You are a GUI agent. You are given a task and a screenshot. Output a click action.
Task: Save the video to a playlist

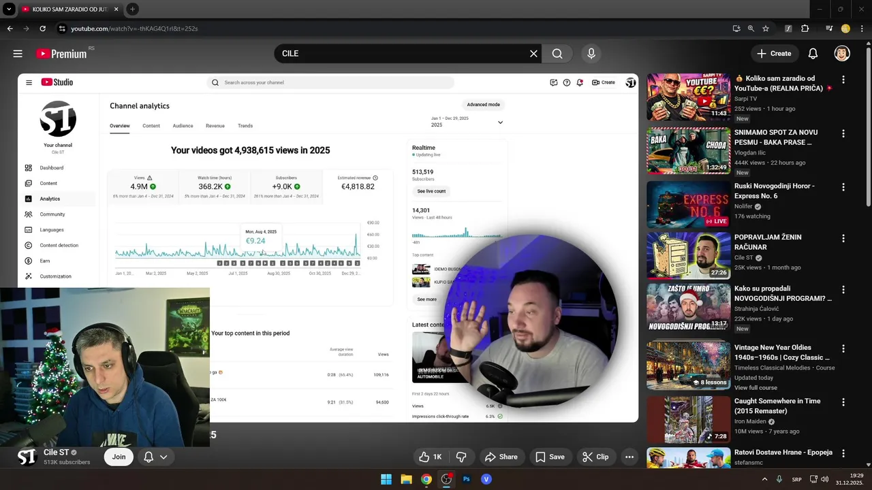[x=550, y=457]
